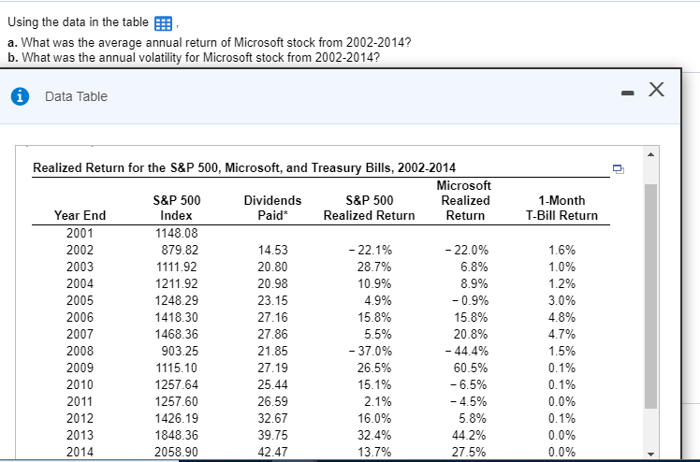The height and width of the screenshot is (462, 700).
Task: Click the 1-Month T-Bill Return header
Action: pyautogui.click(x=561, y=208)
